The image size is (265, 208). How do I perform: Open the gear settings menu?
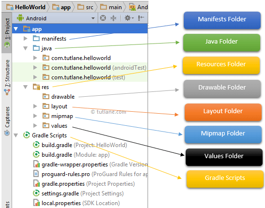(x=129, y=18)
